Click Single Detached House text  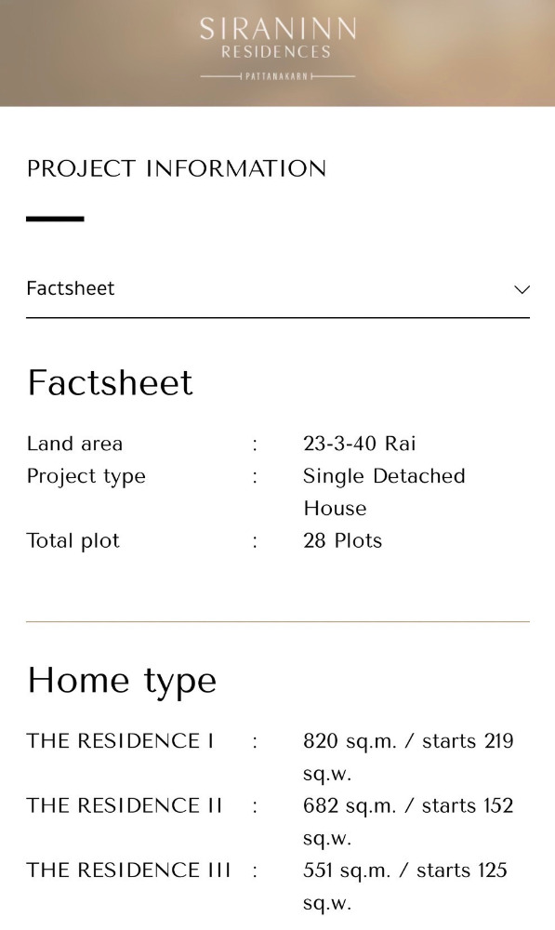point(384,492)
